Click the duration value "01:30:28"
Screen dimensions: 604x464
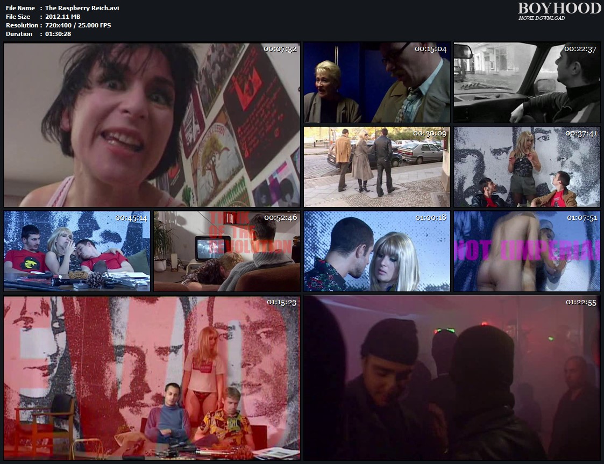58,34
